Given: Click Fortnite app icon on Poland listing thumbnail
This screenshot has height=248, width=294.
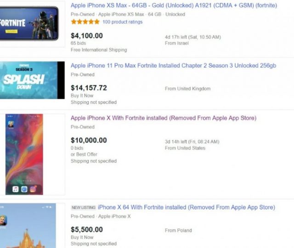Looking at the screenshot, I should pos(3,220).
